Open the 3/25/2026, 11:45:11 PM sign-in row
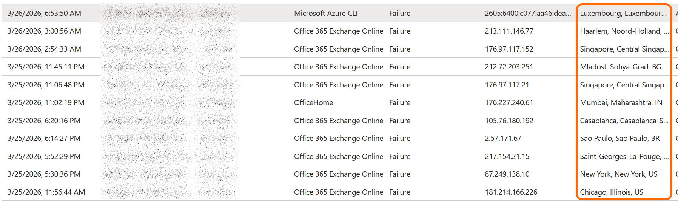 [x=46, y=67]
